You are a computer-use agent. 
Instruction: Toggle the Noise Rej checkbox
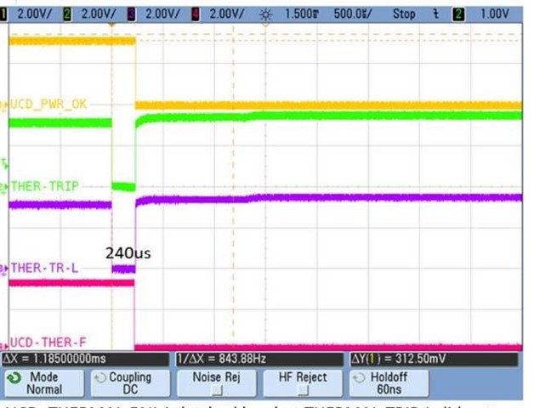coord(217,389)
